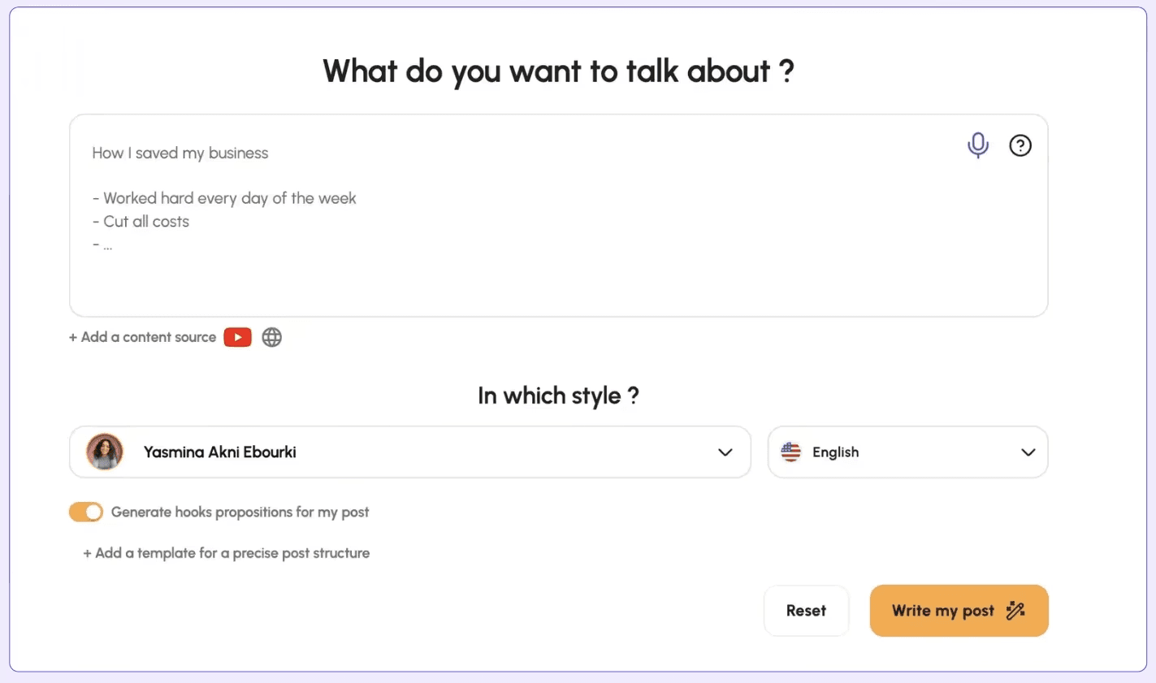
Task: Click inside the topic text area
Action: tap(559, 215)
